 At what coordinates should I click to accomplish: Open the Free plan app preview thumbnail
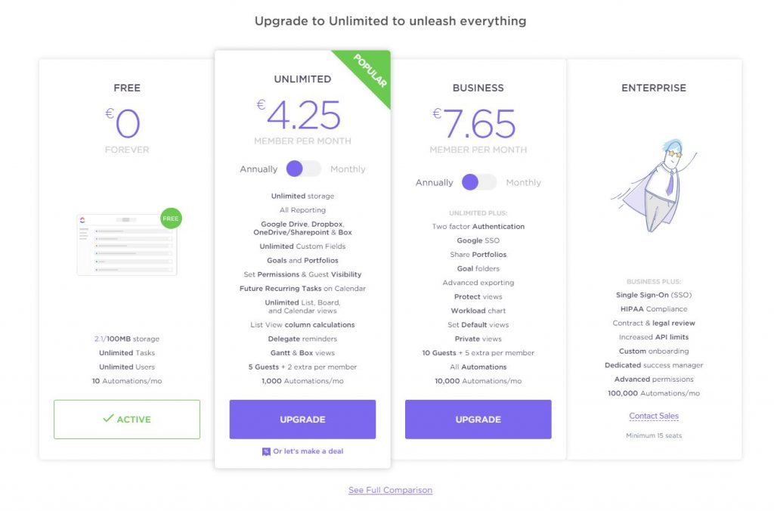pyautogui.click(x=127, y=244)
